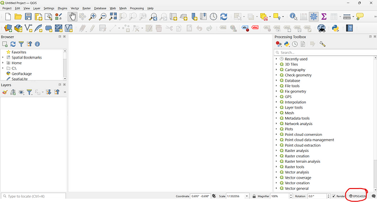Expand the Spatial Bookmarks item

pyautogui.click(x=3, y=57)
